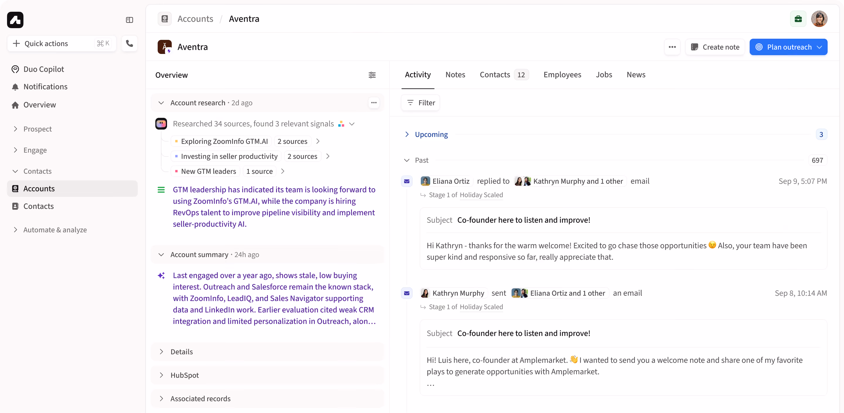Expand Associated records section

161,399
